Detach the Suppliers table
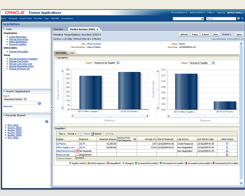 pyautogui.click(x=96, y=134)
